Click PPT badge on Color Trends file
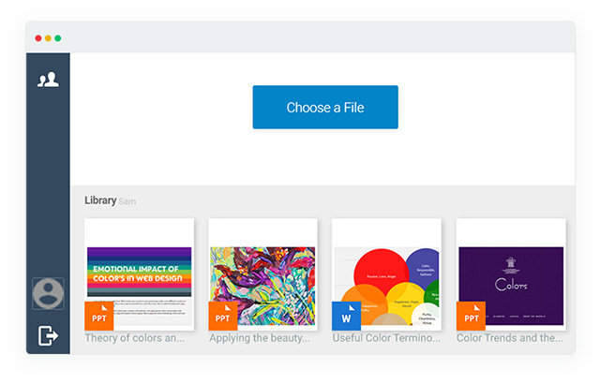 471,316
